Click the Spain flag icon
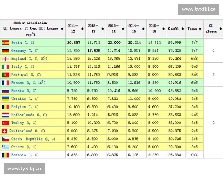 6,43
